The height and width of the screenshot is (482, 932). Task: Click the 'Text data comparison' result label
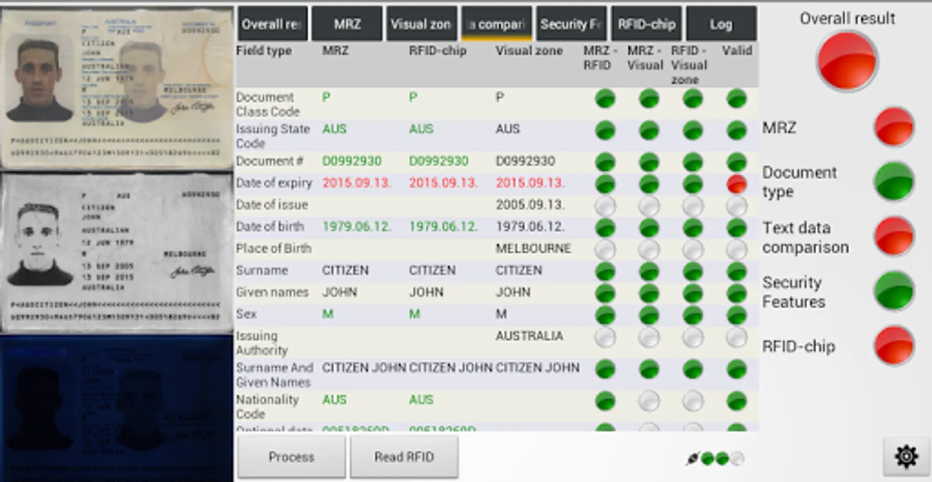point(806,237)
